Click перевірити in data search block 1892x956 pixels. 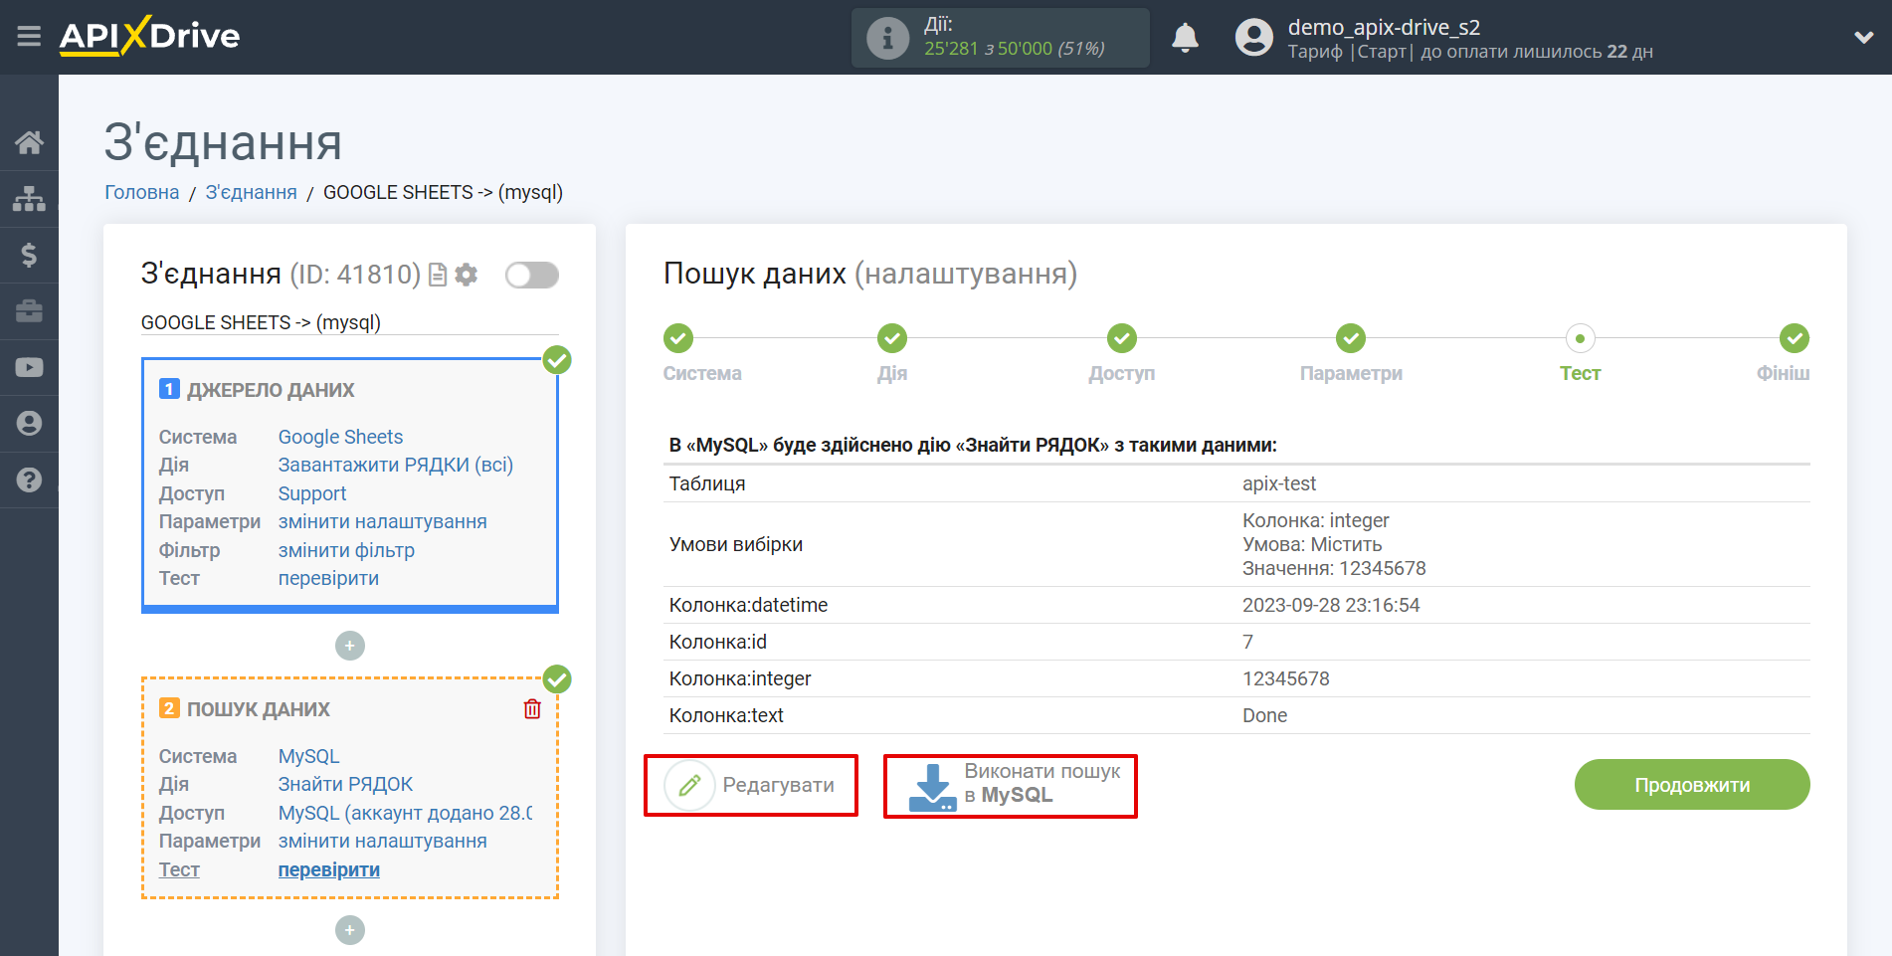[328, 869]
